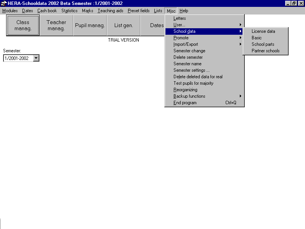Screen dimensions: 305x229
Task: Open the Statistics menu
Action: [x=69, y=11]
